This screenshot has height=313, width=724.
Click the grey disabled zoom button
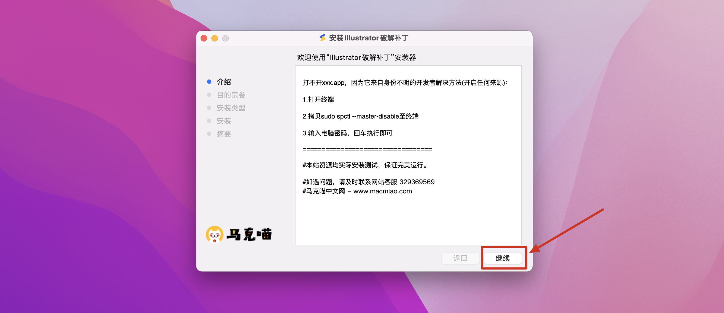click(226, 38)
